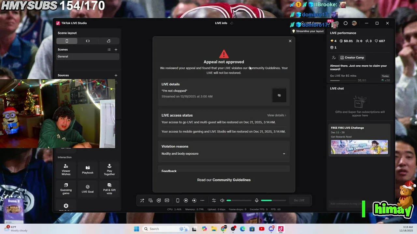Click the Streamline your layout tip
This screenshot has width=417, height=234.
pos(308,31)
